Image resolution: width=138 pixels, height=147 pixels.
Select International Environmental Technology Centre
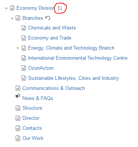[78, 58]
